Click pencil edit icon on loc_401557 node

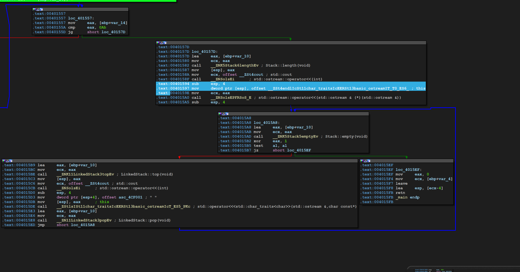point(38,9)
